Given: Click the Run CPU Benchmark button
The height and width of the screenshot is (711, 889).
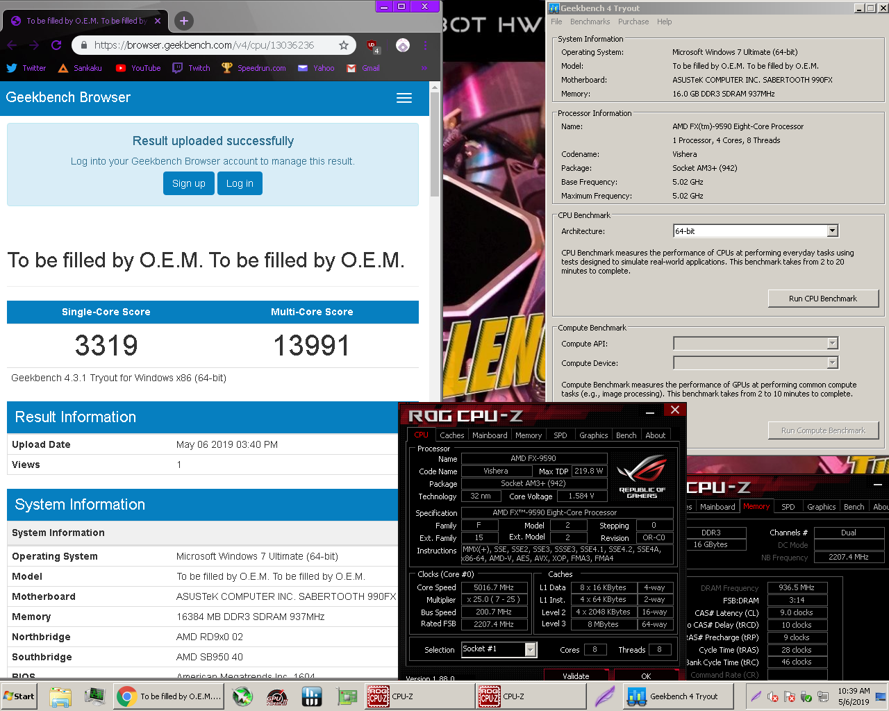Looking at the screenshot, I should coord(823,299).
